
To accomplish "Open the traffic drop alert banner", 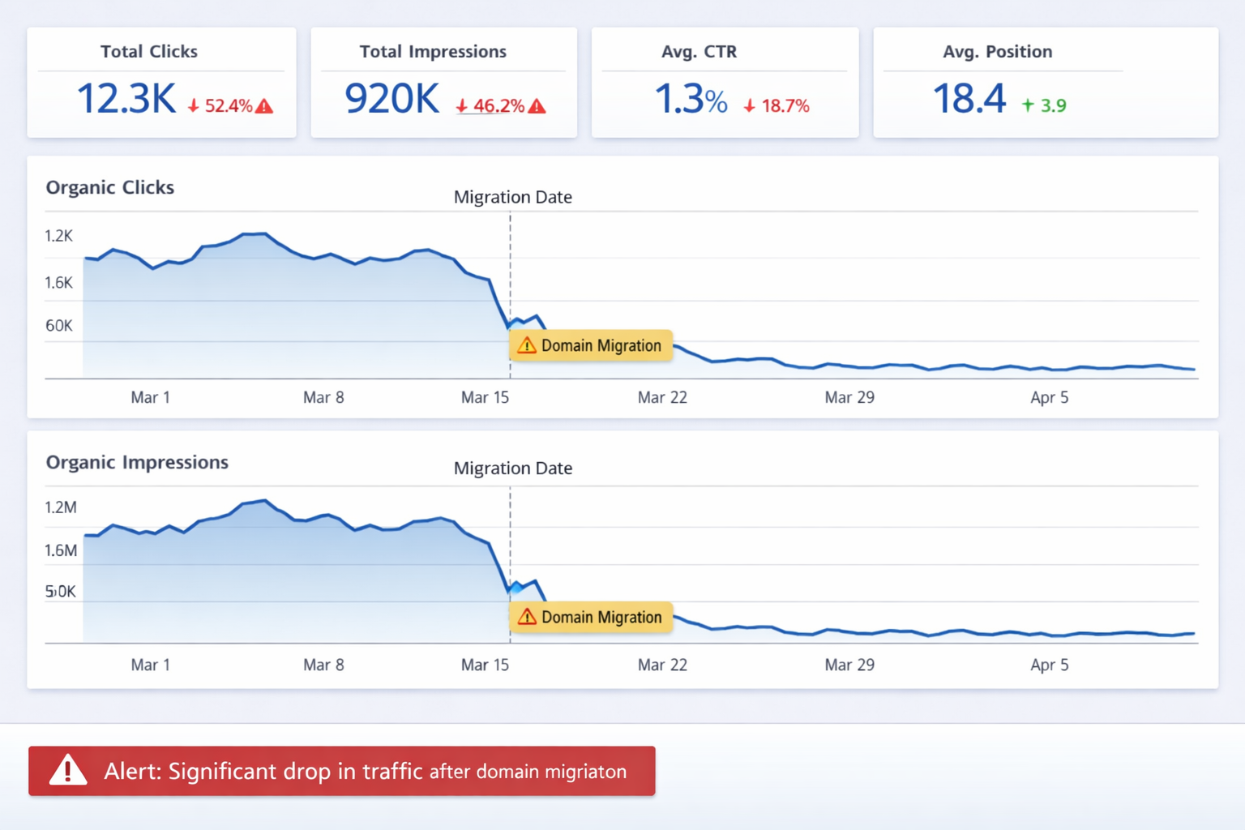I will pyautogui.click(x=341, y=772).
